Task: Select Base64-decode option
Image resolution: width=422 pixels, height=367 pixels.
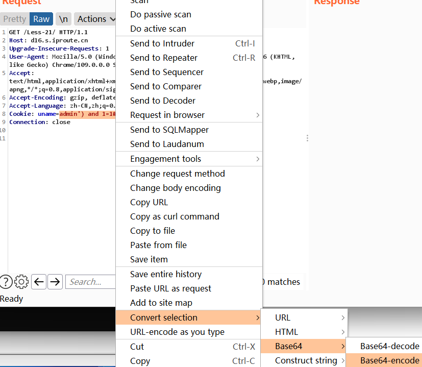Action: (389, 346)
